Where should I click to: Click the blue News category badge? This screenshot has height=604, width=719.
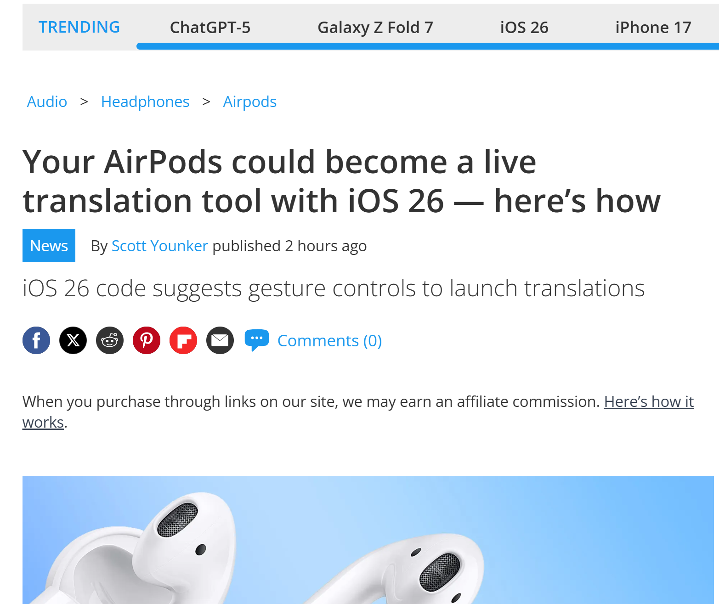click(49, 245)
